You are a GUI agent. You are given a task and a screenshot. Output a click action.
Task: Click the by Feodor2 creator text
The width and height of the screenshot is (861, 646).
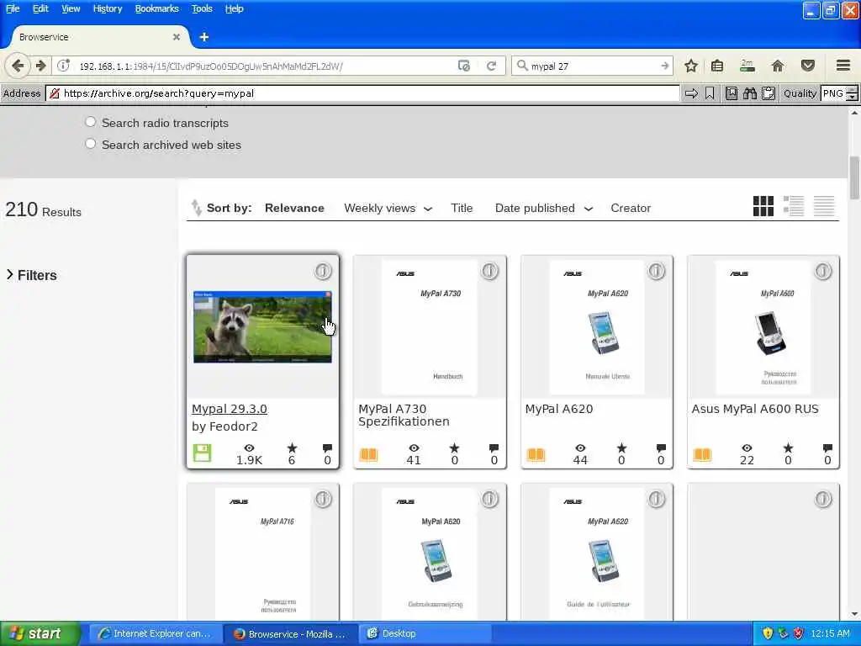[x=224, y=426]
